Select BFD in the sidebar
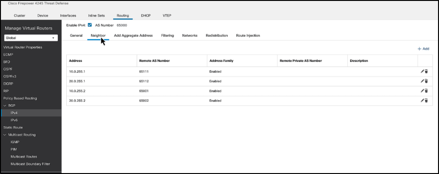439x174 pixels. pos(7,62)
